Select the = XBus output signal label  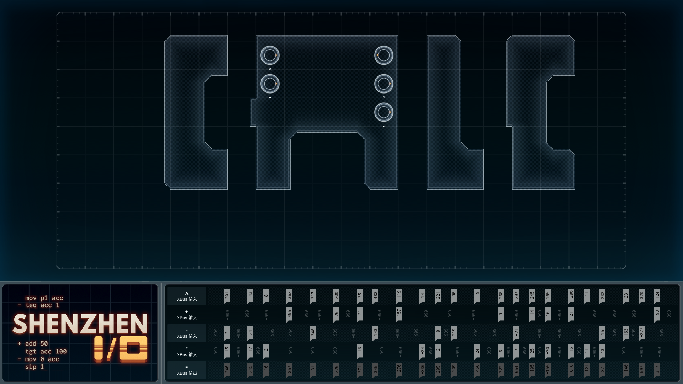pos(187,370)
